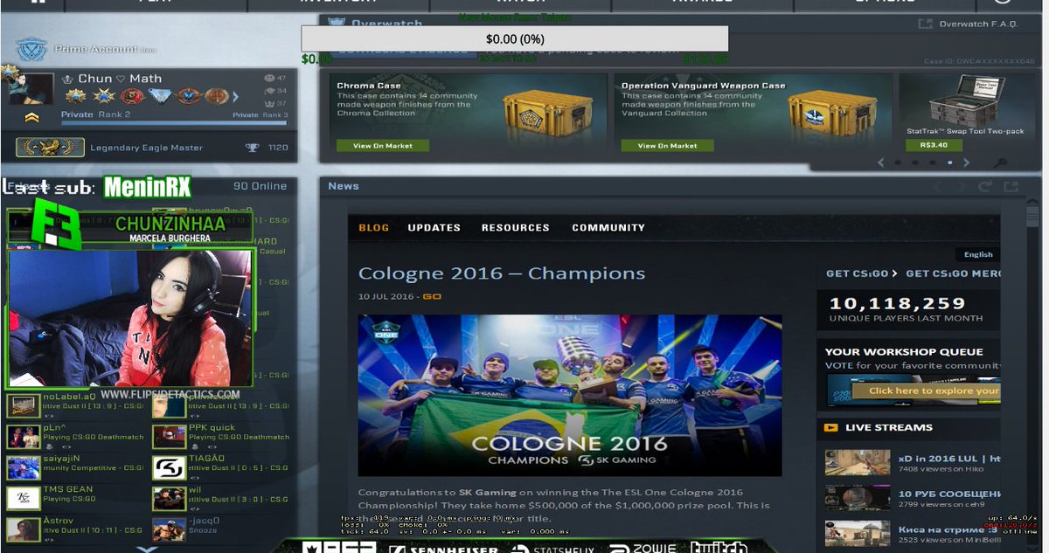This screenshot has width=1049, height=553.
Task: Select friend pLn^ avatar
Action: 23,436
